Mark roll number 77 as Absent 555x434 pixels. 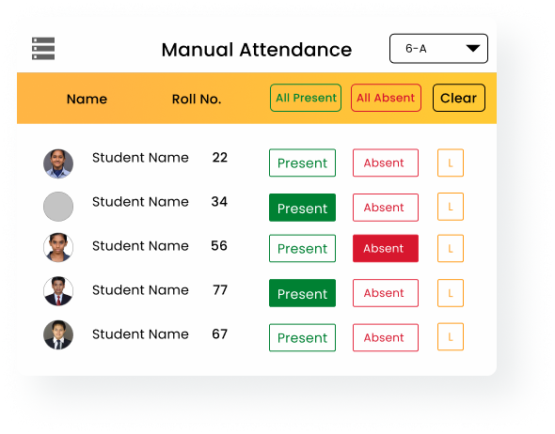click(386, 293)
